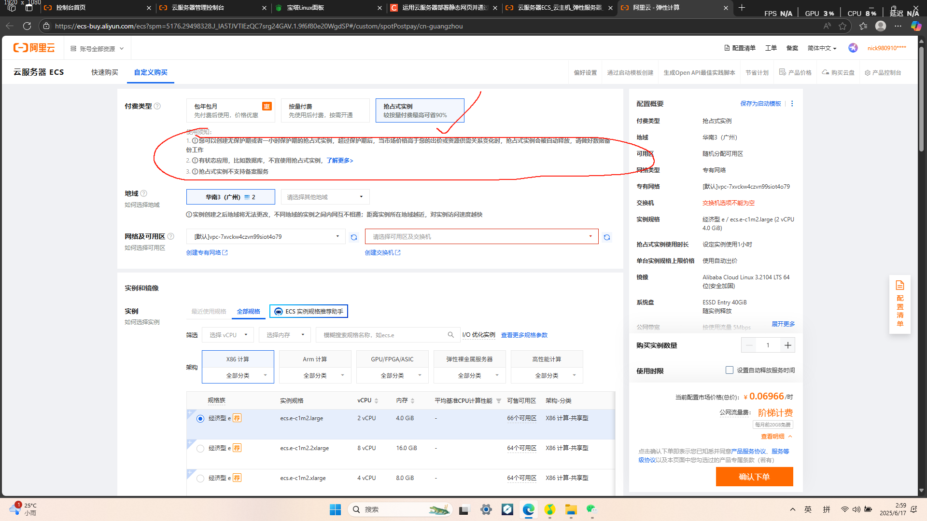The width and height of the screenshot is (927, 521).
Task: Open Windows Start menu
Action: click(x=335, y=509)
